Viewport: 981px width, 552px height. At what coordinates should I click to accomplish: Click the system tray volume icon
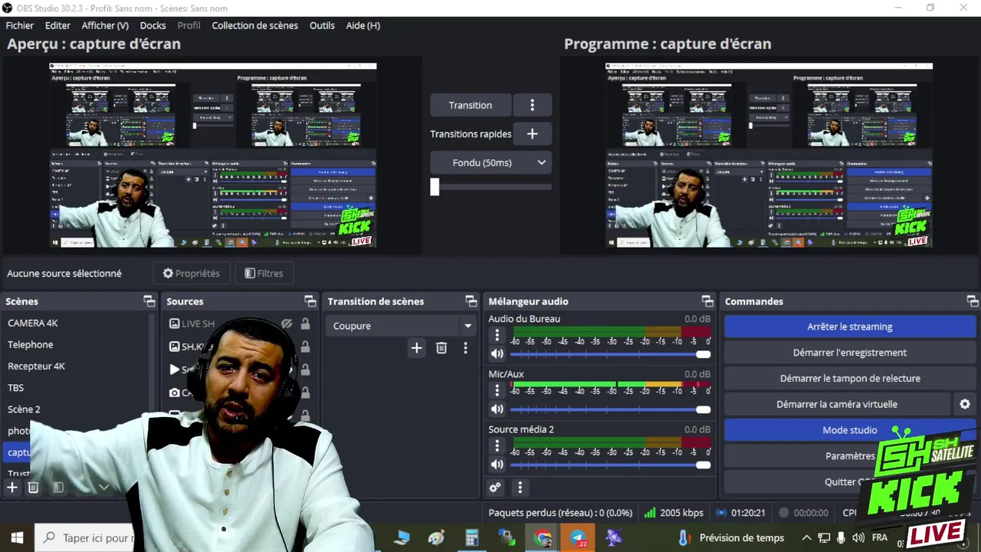(858, 537)
